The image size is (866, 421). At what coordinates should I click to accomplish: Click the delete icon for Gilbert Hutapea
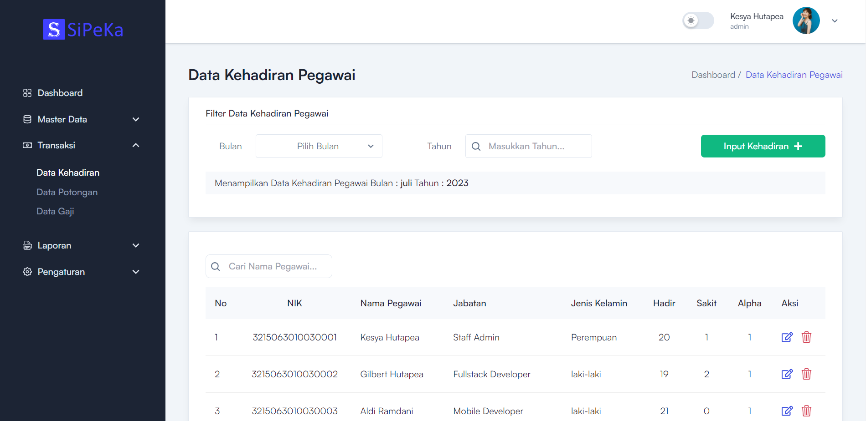pyautogui.click(x=806, y=374)
